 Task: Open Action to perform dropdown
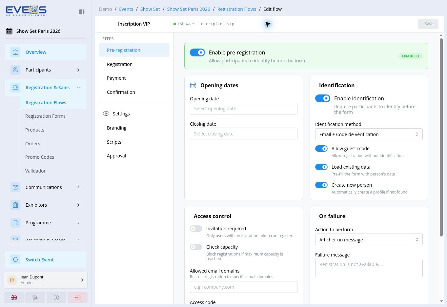pos(369,239)
